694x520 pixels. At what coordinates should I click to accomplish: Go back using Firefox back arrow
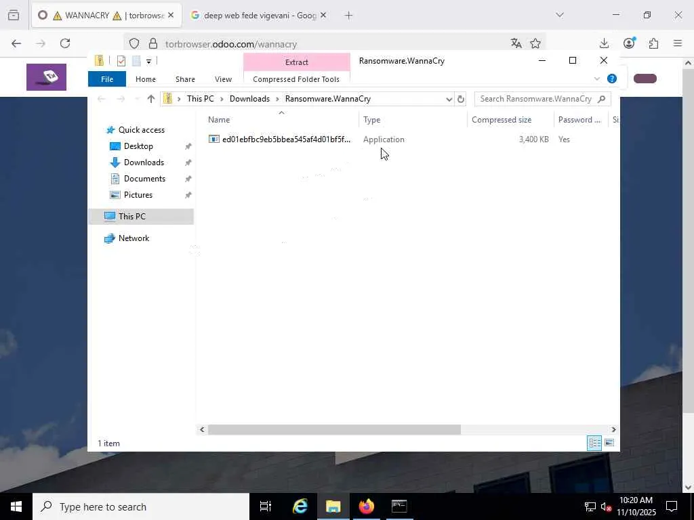pos(16,43)
